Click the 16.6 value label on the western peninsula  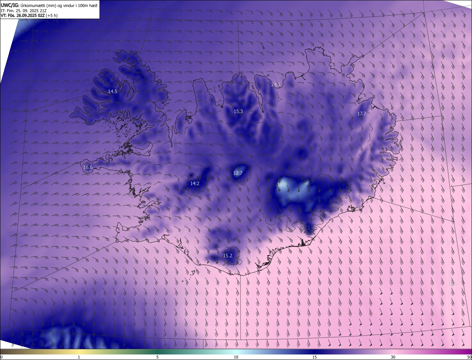[x=88, y=167]
